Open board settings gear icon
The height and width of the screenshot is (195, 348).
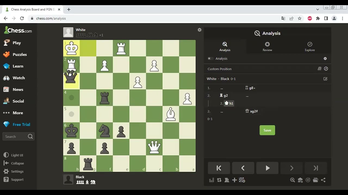[x=200, y=30]
